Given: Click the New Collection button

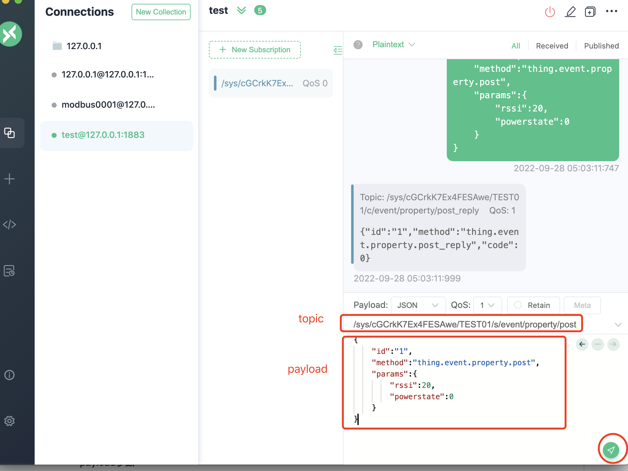Looking at the screenshot, I should click(x=161, y=12).
